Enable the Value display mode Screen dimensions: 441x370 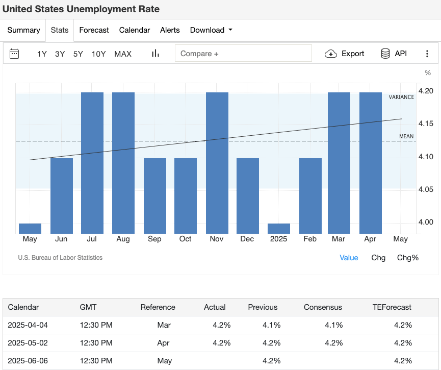pos(349,258)
